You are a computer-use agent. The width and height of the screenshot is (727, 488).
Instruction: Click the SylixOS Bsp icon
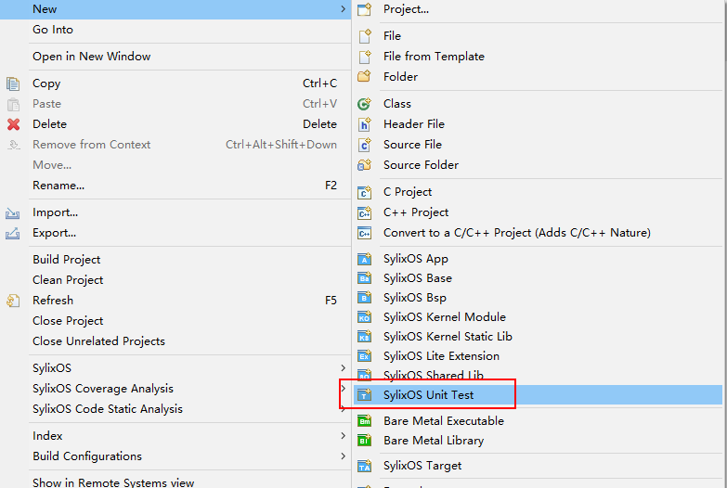[364, 298]
